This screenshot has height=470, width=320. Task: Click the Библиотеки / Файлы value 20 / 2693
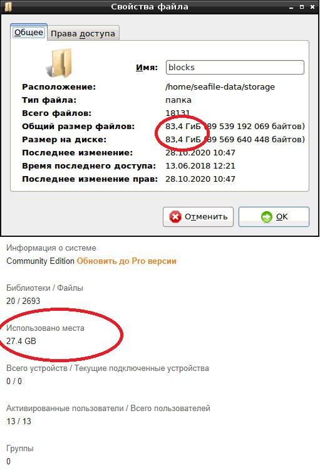23,301
